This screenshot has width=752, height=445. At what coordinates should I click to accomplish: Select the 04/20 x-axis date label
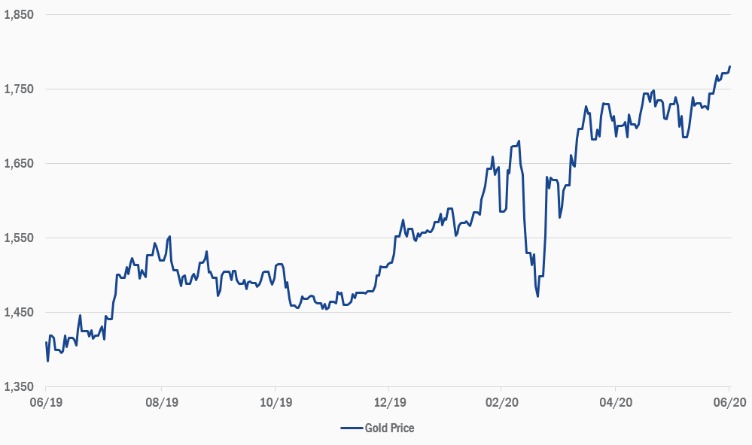pos(616,403)
